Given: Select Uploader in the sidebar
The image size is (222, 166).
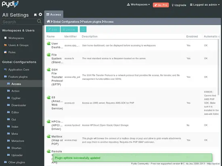Looking at the screenshot, I should 17,155.
